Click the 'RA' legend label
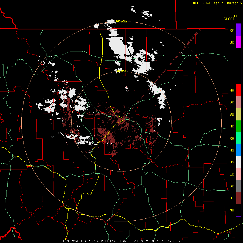 point(232,139)
